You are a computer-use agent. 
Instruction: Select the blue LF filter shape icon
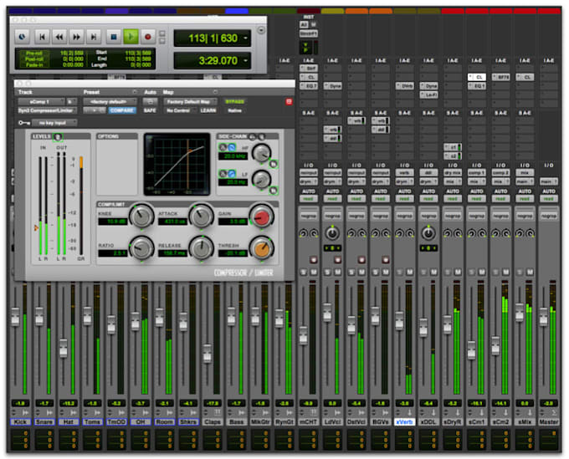pyautogui.click(x=232, y=173)
